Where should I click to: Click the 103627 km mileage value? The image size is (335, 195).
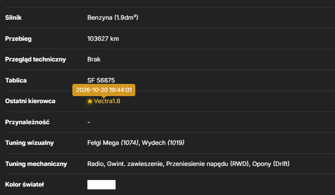point(103,38)
